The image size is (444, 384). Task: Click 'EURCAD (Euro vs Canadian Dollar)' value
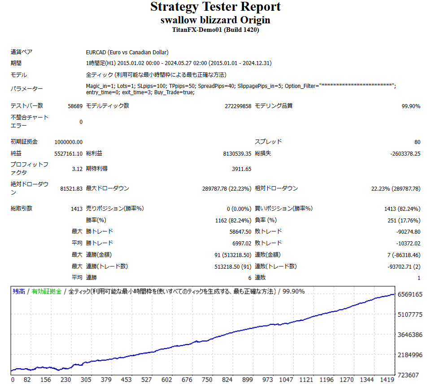tap(127, 52)
